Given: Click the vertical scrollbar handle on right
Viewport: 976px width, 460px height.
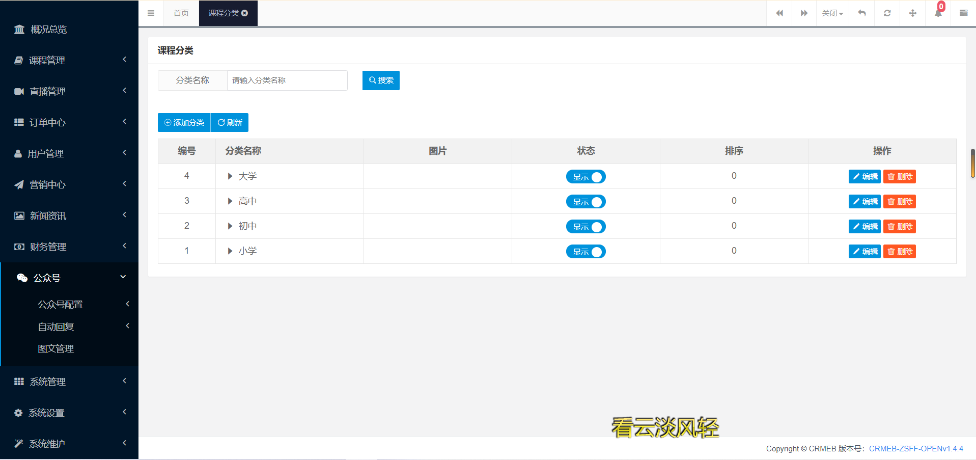Looking at the screenshot, I should [x=972, y=163].
